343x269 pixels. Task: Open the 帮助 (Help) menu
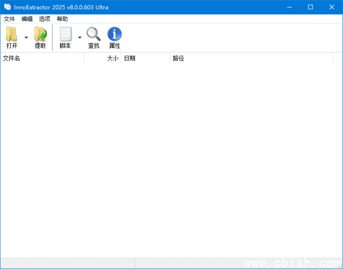point(62,19)
